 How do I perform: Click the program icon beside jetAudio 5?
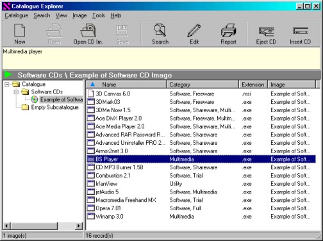[x=91, y=192]
